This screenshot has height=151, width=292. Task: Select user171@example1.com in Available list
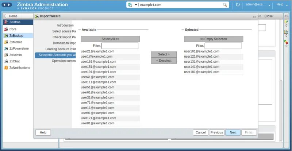pyautogui.click(x=111, y=118)
